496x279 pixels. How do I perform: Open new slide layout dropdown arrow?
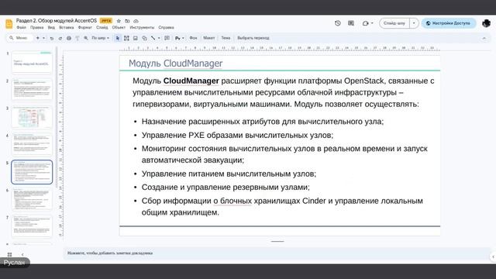43,38
